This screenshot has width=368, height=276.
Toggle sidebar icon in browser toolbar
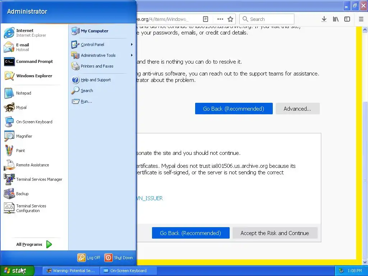point(347,19)
